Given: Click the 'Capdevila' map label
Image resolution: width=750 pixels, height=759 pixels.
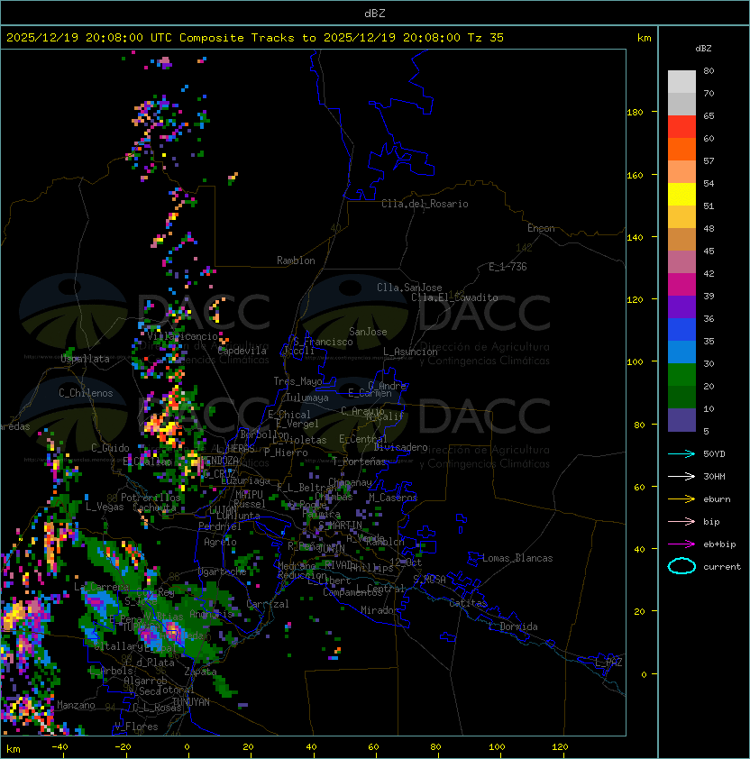Looking at the screenshot, I should tap(242, 351).
